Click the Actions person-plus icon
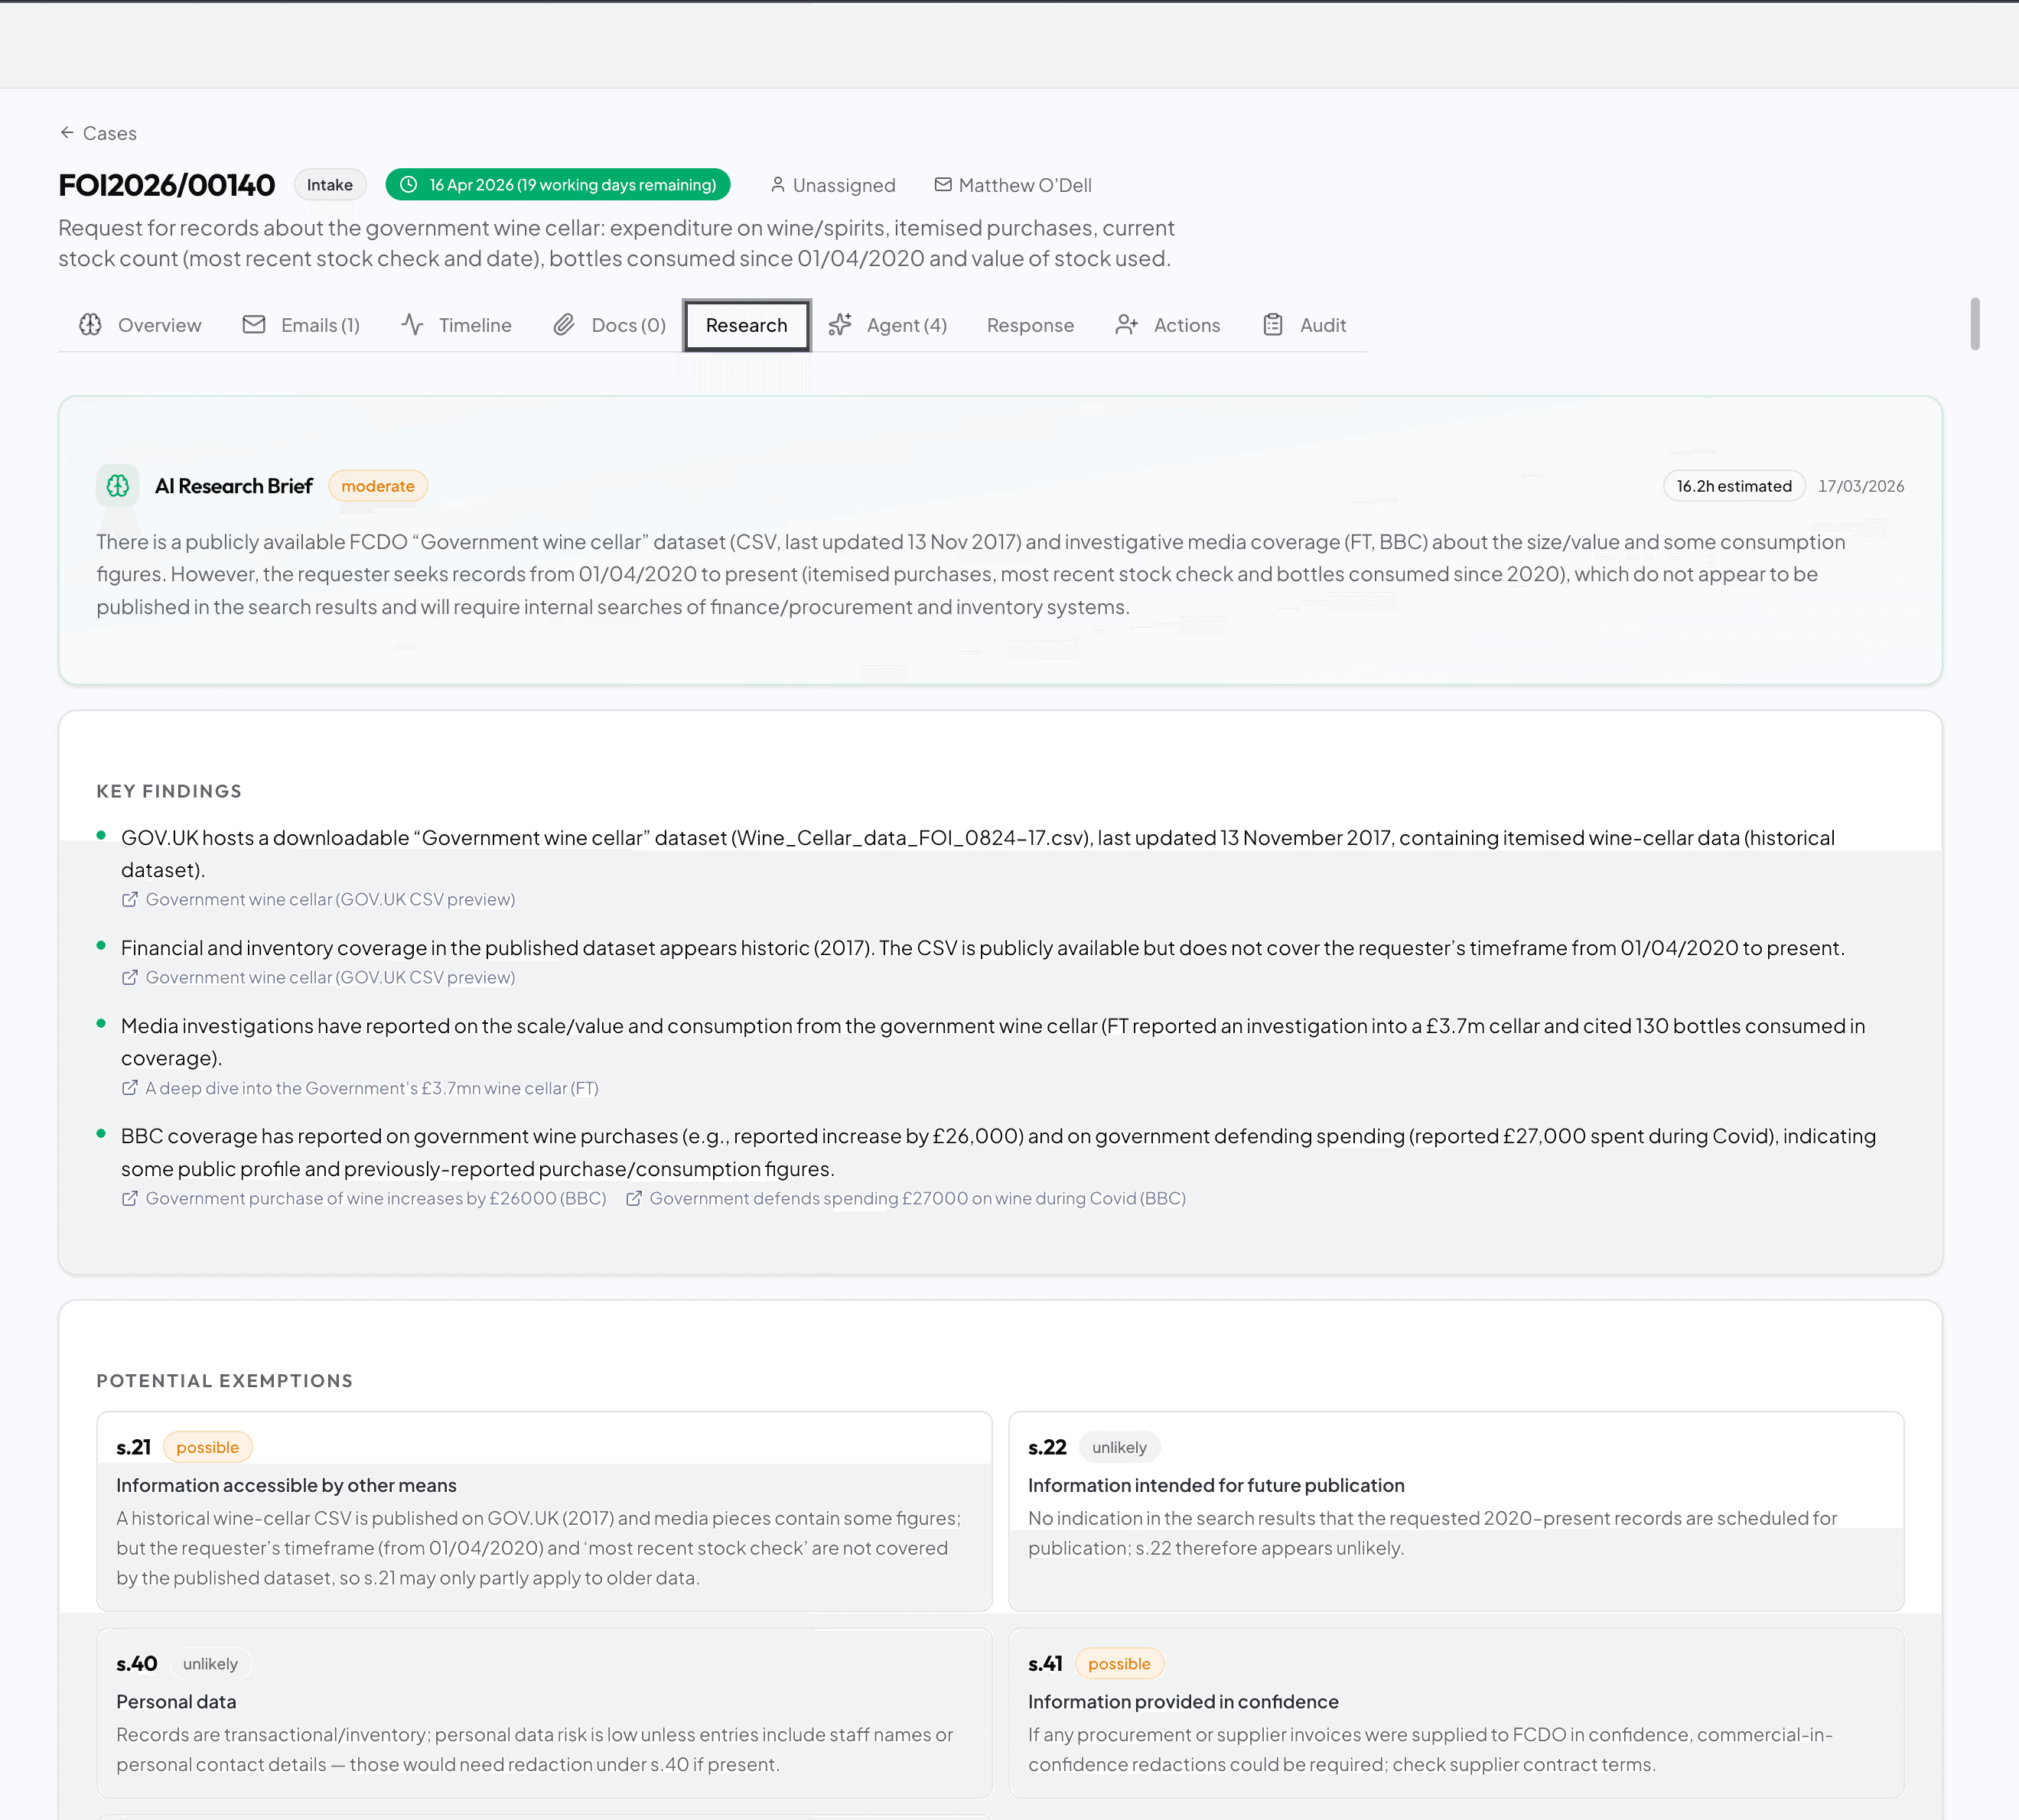 coord(1128,325)
